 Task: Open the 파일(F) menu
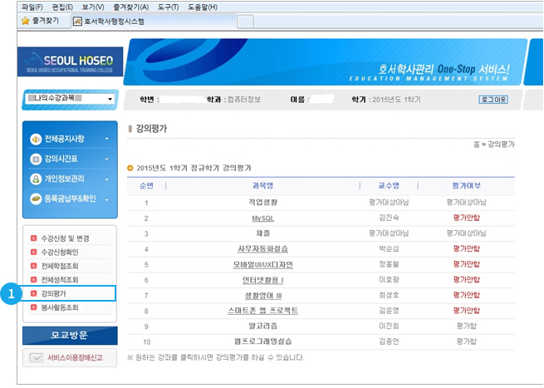[x=33, y=7]
